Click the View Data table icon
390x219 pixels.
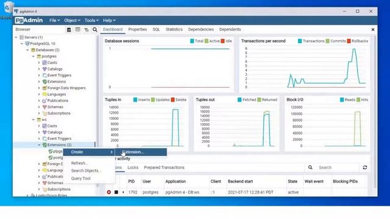77,30
